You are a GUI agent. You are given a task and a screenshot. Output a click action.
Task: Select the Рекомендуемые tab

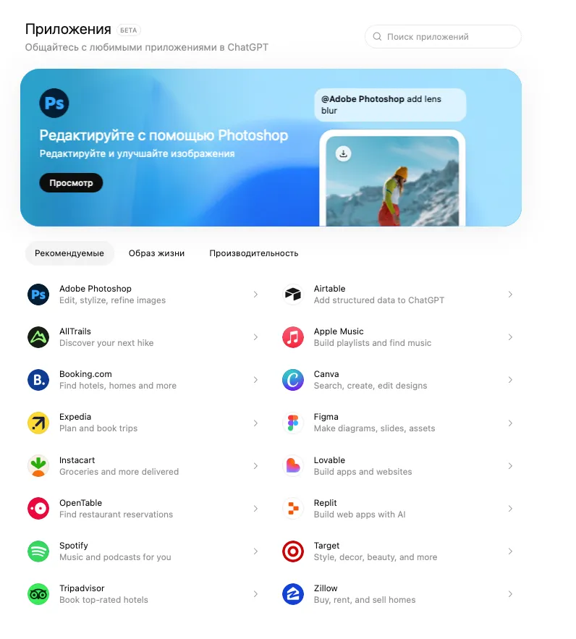coord(69,253)
